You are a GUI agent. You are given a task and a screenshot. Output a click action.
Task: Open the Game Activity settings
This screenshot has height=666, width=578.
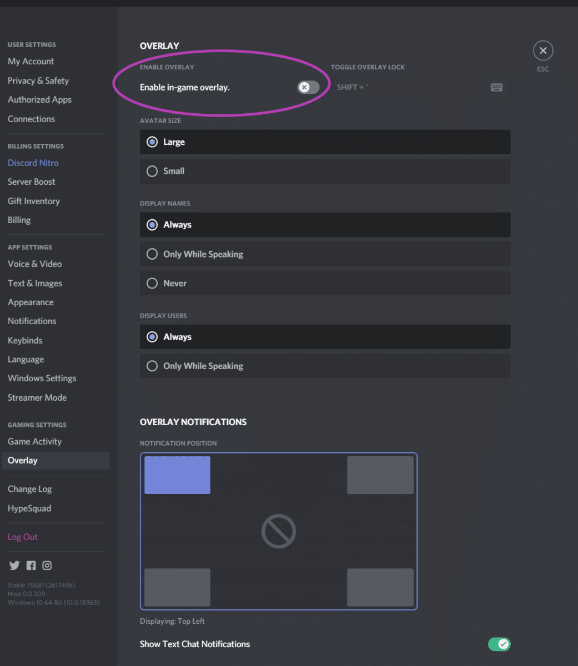coord(34,442)
